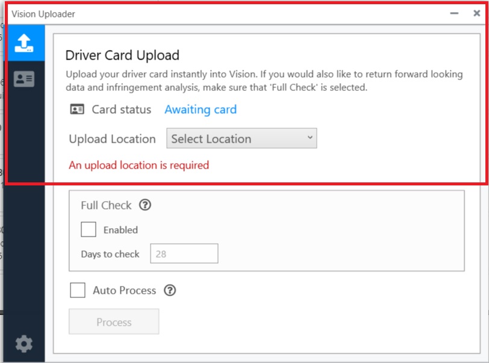Show help for Full Check

(145, 205)
